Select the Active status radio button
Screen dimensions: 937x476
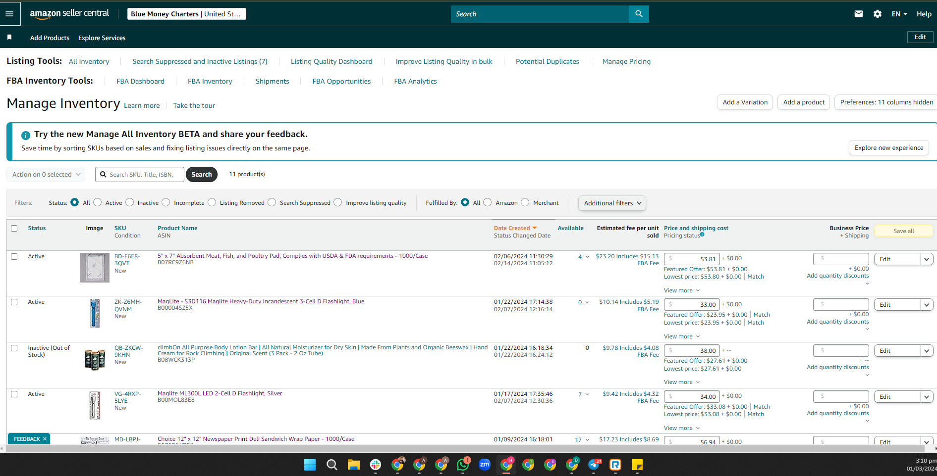coord(98,202)
